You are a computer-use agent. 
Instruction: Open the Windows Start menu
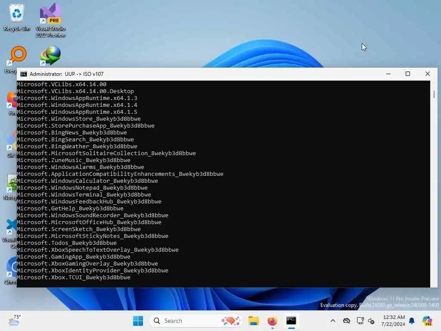point(138,321)
